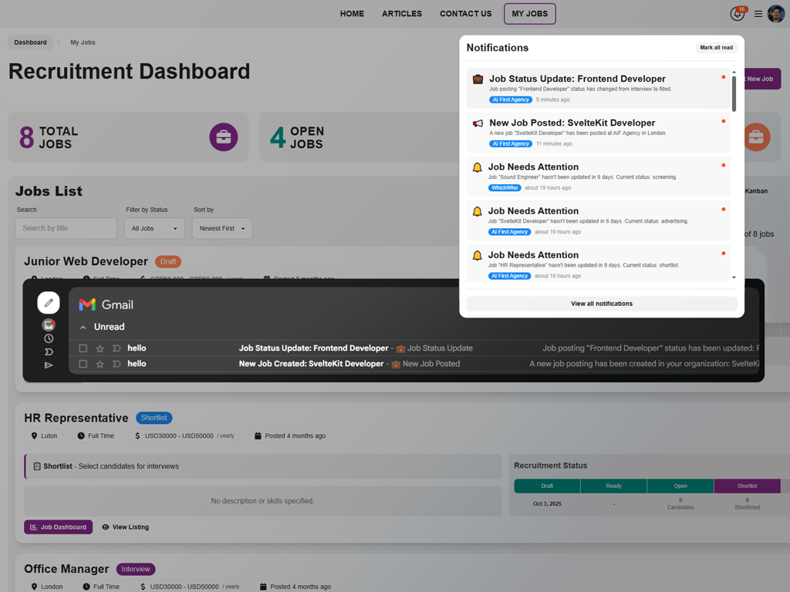
Task: Click the Search by title field
Action: (x=66, y=228)
